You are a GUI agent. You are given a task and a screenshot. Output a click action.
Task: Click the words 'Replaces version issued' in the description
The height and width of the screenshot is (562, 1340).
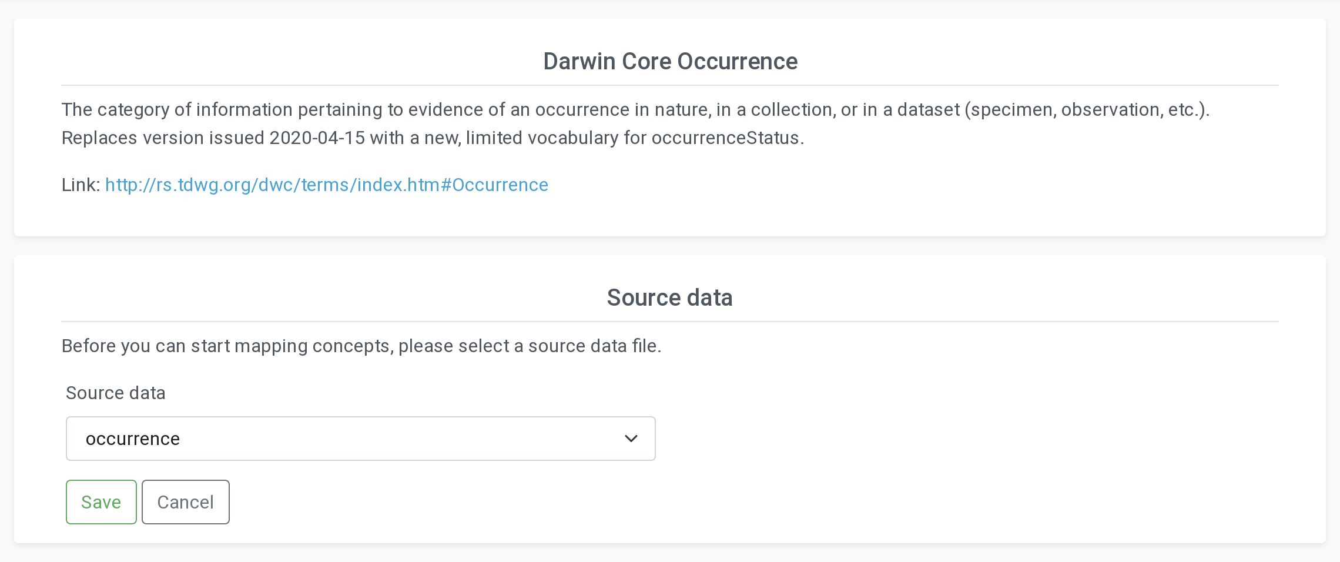[x=163, y=138]
